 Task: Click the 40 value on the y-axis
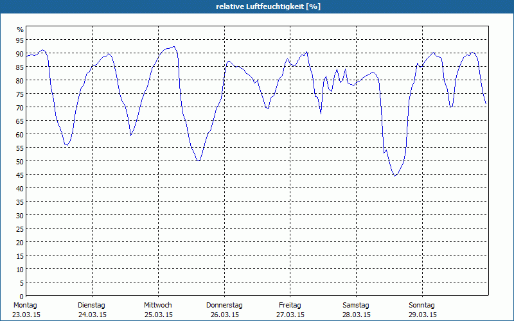(20, 189)
